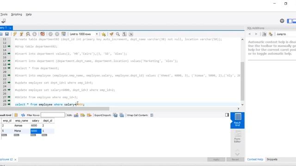This screenshot has height=166, width=296.
Task: Import records from an external file
Action: click(122, 115)
